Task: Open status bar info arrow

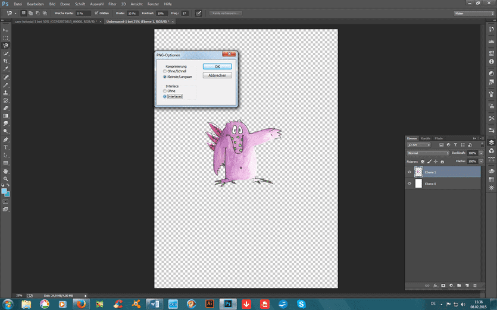Action: [86, 296]
